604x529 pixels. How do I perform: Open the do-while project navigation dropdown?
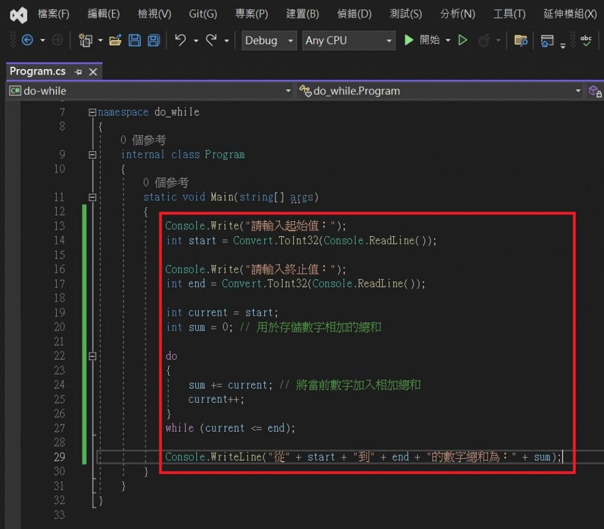point(150,91)
